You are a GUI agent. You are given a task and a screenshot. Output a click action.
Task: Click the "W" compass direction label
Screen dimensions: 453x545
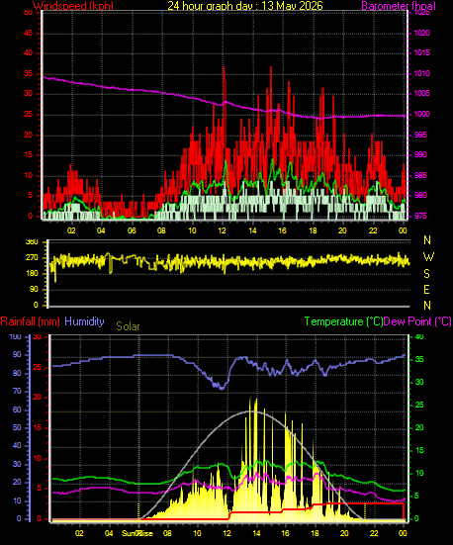pyautogui.click(x=428, y=257)
